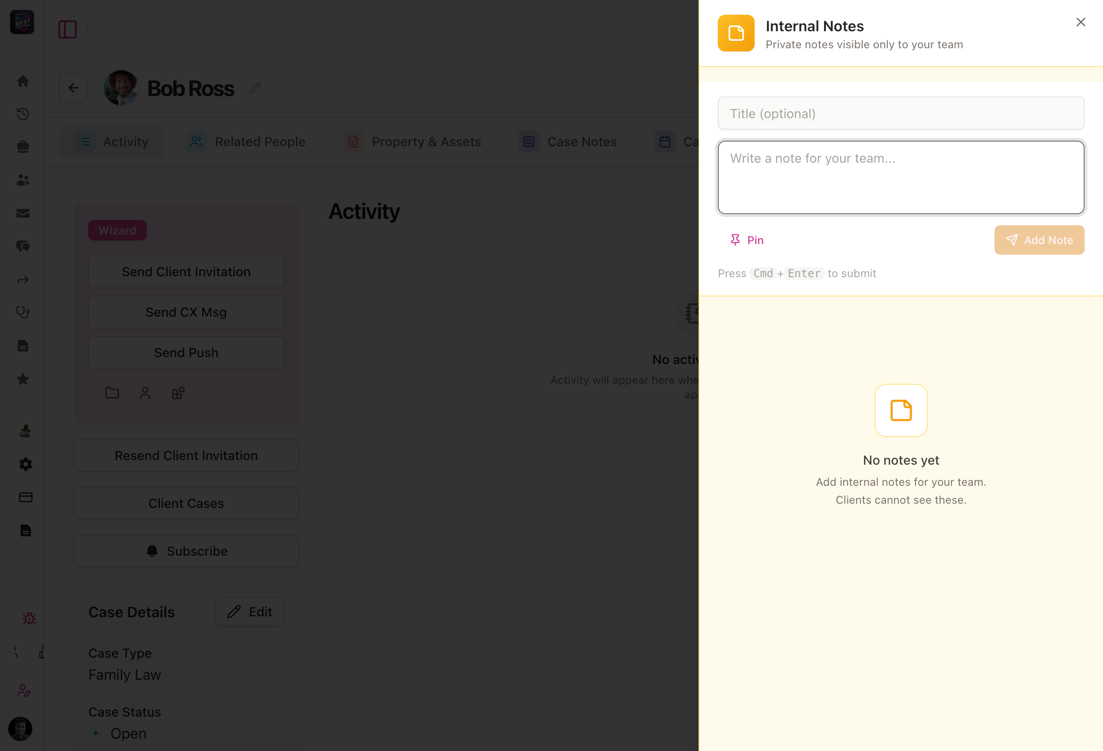The width and height of the screenshot is (1103, 751).
Task: Open the settings gear in sidebar
Action: [x=25, y=464]
